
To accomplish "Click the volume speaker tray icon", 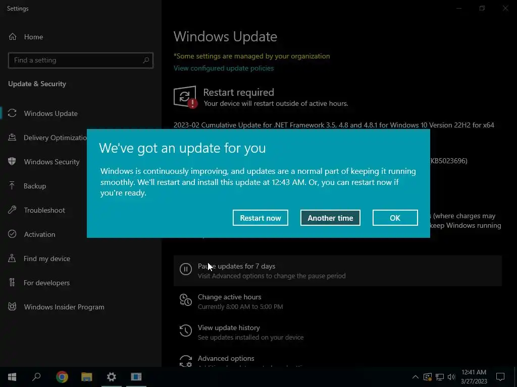I will pyautogui.click(x=451, y=377).
